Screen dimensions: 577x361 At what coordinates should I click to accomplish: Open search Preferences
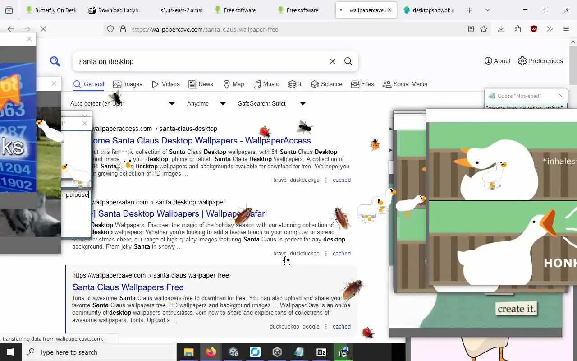(540, 61)
